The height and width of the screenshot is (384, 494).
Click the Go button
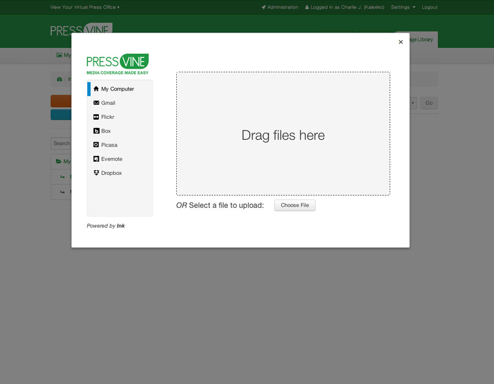tap(429, 103)
